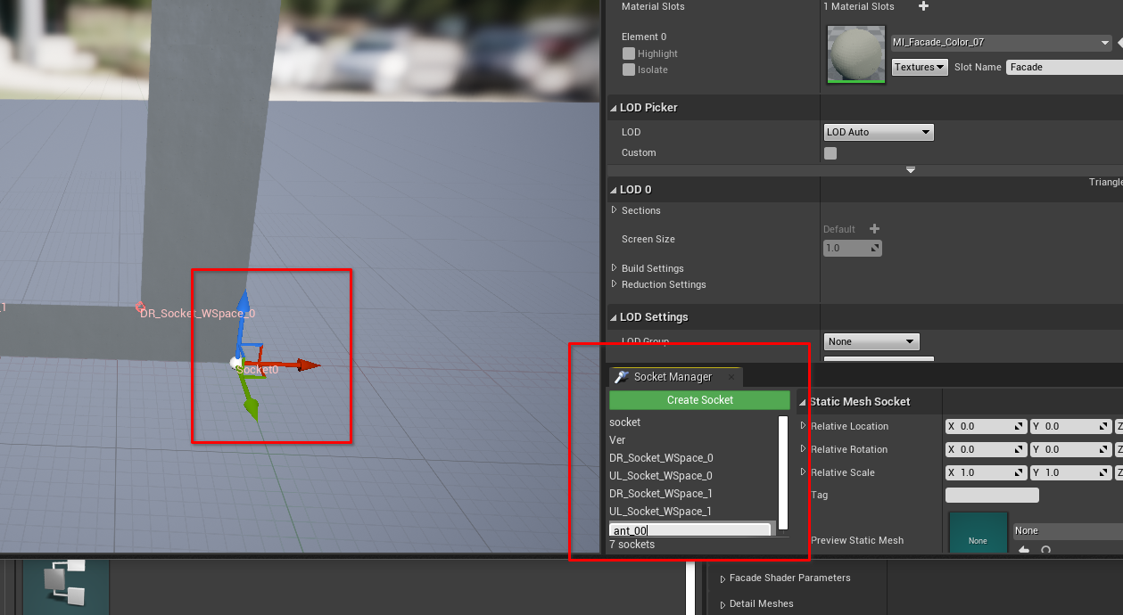The width and height of the screenshot is (1123, 615).
Task: Select UL_Socket_WSpace_0 in socket list
Action: (660, 476)
